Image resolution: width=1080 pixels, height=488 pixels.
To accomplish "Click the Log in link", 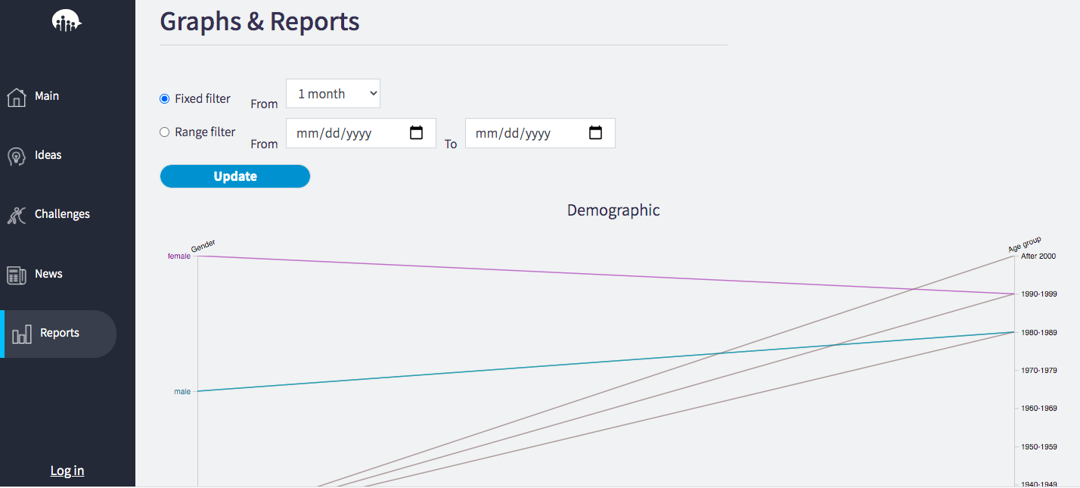I will pyautogui.click(x=67, y=471).
